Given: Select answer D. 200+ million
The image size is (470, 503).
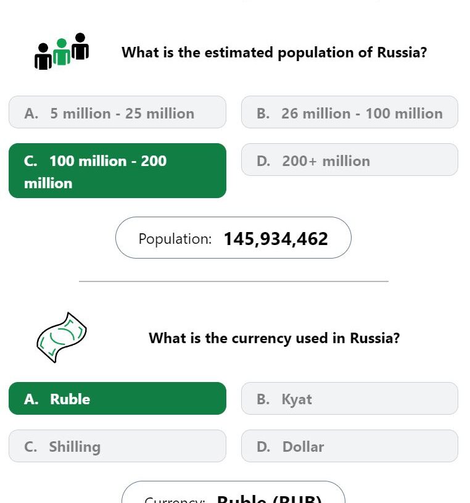Looking at the screenshot, I should point(350,159).
